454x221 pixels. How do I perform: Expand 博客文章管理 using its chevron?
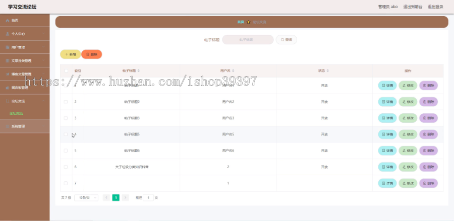pos(43,74)
